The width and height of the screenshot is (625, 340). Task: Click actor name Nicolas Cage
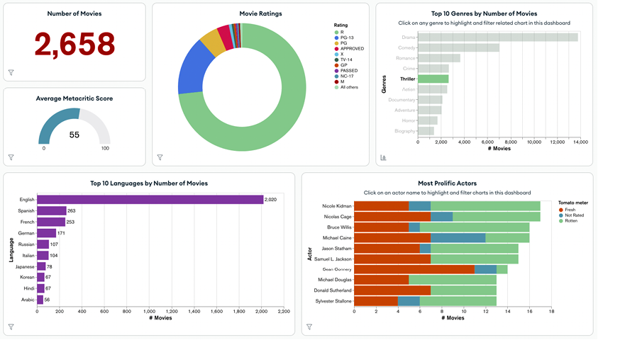tap(338, 217)
